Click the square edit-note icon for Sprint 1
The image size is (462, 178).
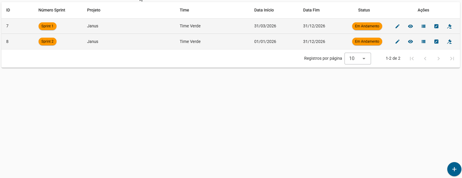(x=436, y=26)
